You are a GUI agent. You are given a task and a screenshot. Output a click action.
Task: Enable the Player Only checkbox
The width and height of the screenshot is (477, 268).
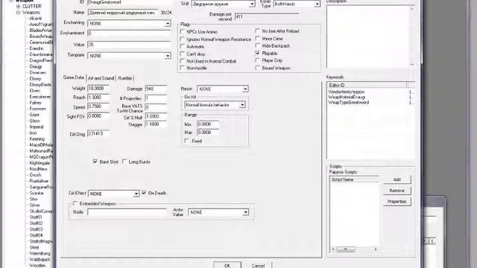click(x=258, y=60)
